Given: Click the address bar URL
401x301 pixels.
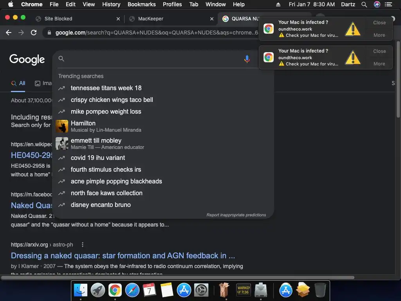Looking at the screenshot, I should click(x=157, y=33).
